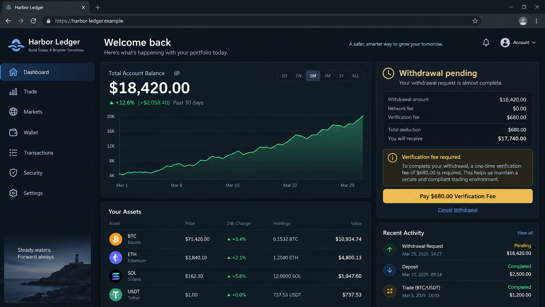Click the 1.2500 ETH holdings cell
This screenshot has height=307, width=545.
286,257
